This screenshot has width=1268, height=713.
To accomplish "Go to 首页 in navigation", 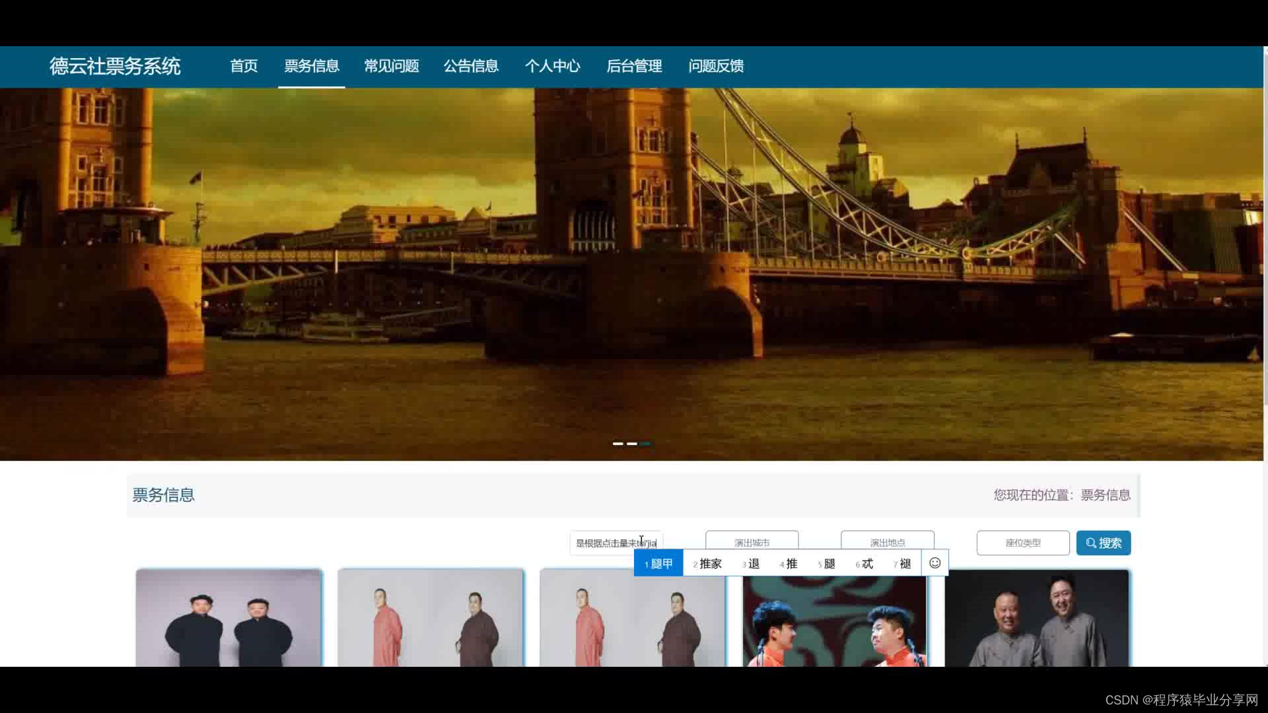I will 244,66.
